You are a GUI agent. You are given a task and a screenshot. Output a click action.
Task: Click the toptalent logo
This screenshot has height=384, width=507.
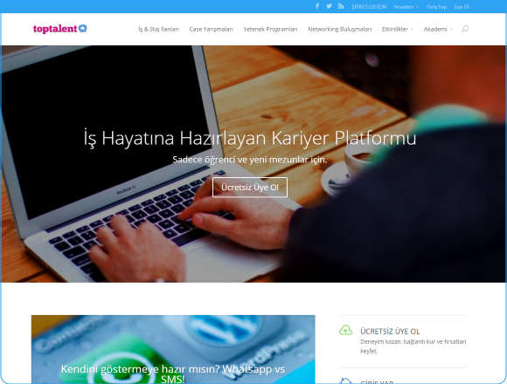click(59, 29)
